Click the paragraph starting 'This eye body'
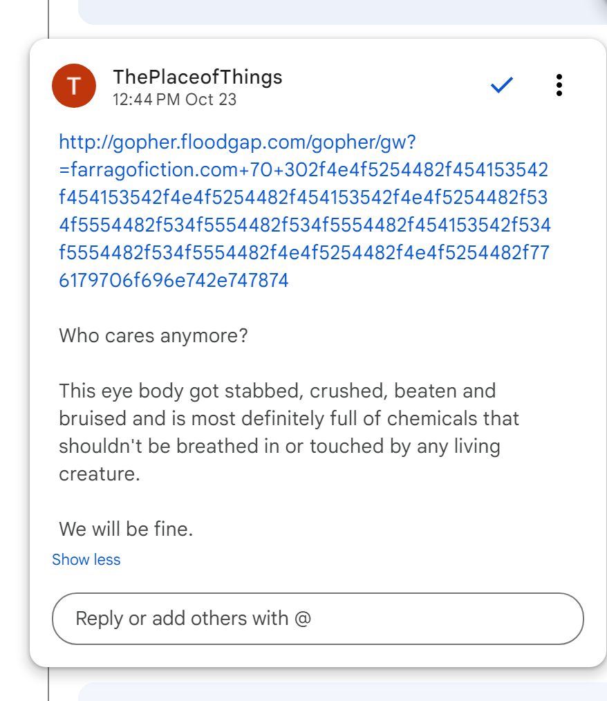607x701 pixels. 277,391
